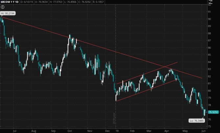This screenshot has width=220, height=133.
Task: Click the 89 price axis label
Action: pyautogui.click(x=209, y=26)
